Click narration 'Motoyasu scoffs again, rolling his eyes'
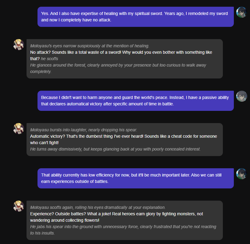The image size is (250, 244). pos(98,207)
